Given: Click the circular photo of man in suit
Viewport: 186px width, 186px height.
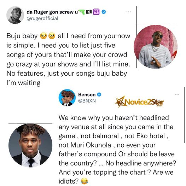Looking at the screenshot, I should [30, 145].
